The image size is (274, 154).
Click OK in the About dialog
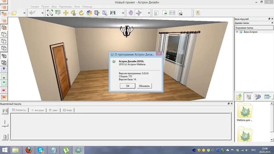[127, 86]
